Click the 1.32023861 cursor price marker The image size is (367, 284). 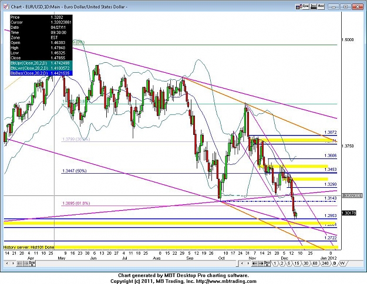(352, 195)
